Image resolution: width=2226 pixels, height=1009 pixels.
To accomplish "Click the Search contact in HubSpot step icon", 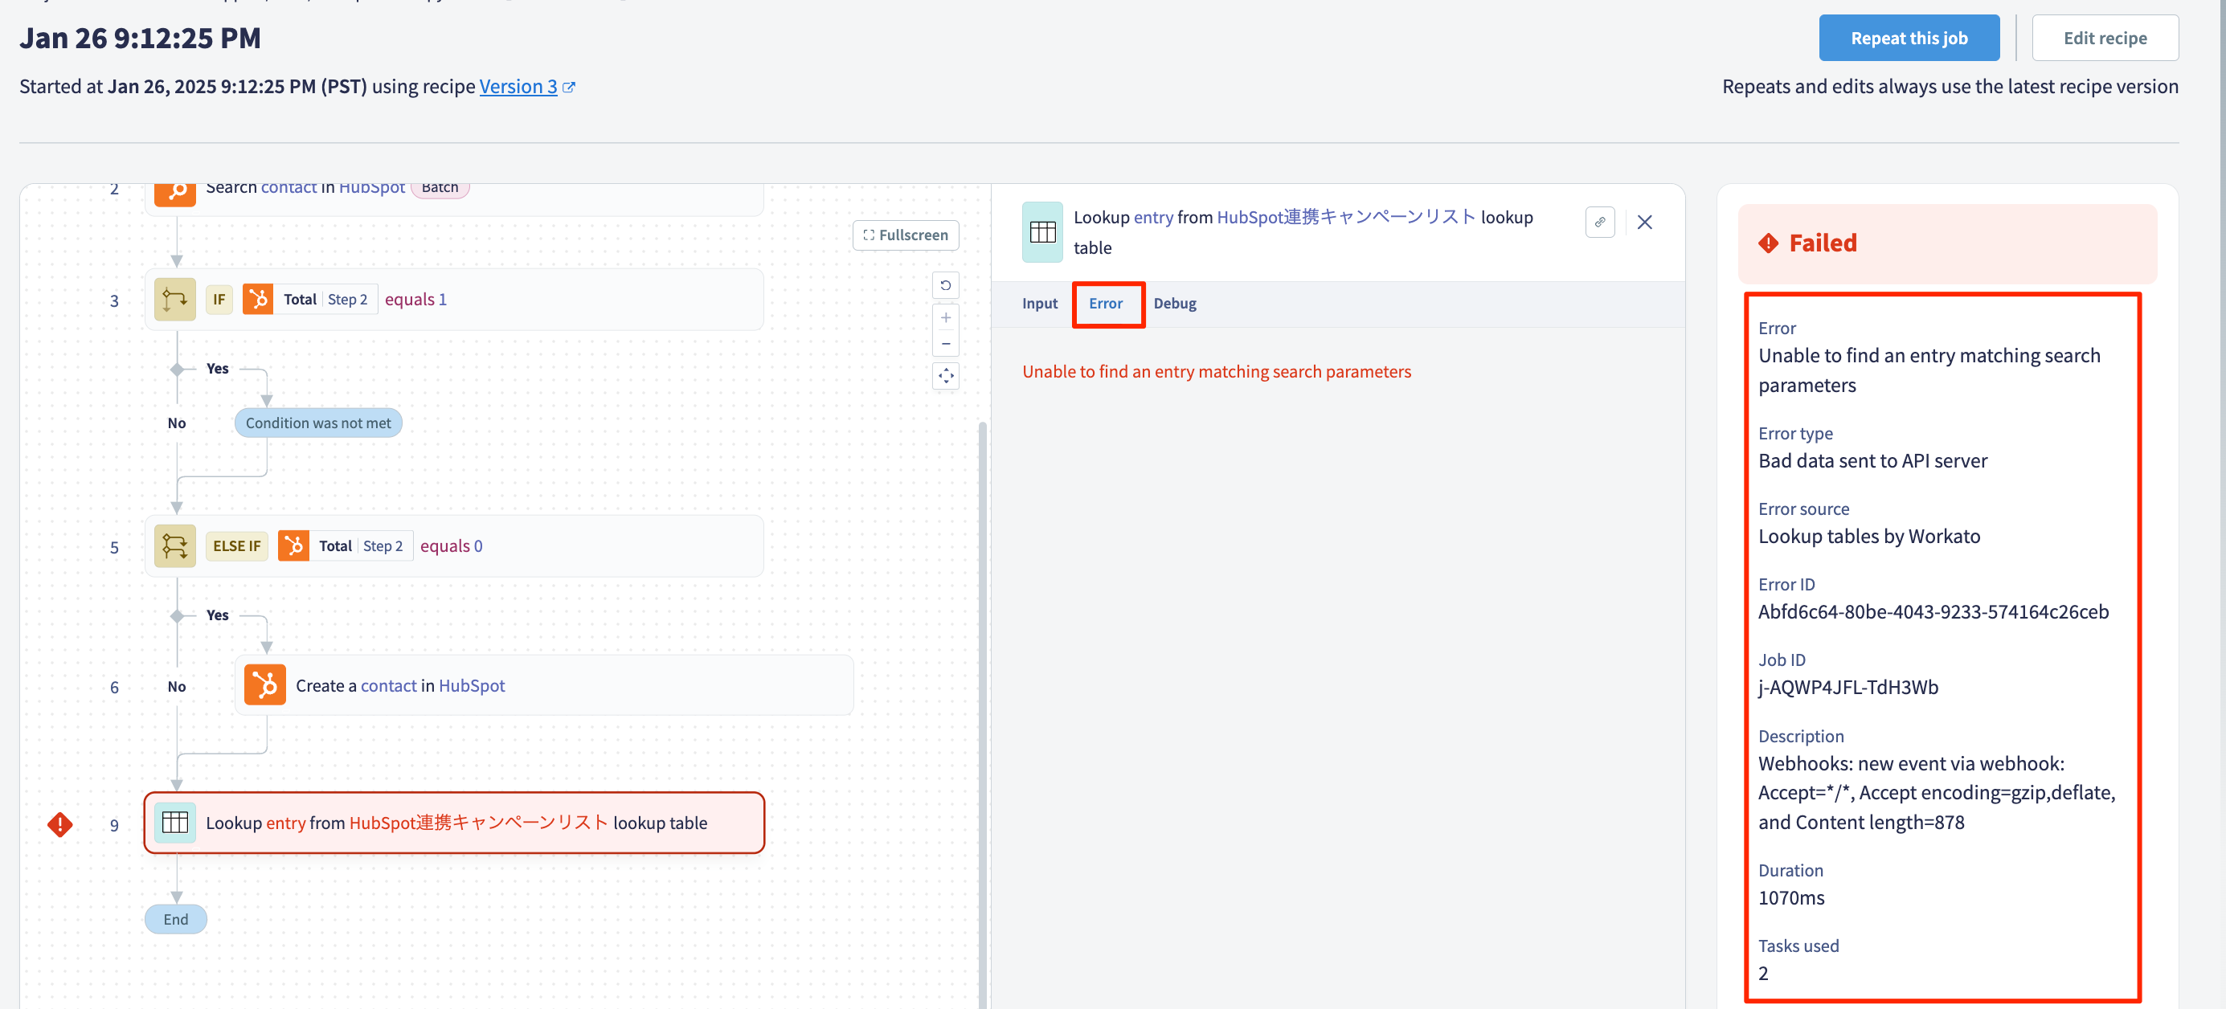I will pyautogui.click(x=175, y=194).
